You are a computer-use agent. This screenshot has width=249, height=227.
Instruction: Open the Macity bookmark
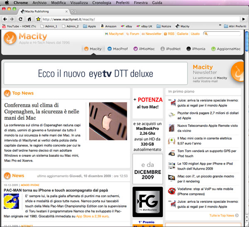coord(182,26)
